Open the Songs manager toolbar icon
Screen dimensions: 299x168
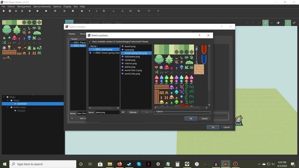pyautogui.click(x=97, y=11)
